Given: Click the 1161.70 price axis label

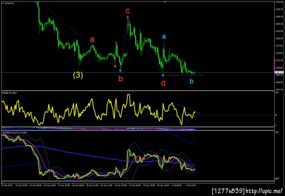Looking at the screenshot, I should point(279,90).
